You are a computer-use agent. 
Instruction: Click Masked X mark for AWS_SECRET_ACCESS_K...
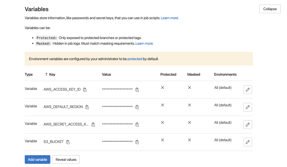[x=189, y=122]
